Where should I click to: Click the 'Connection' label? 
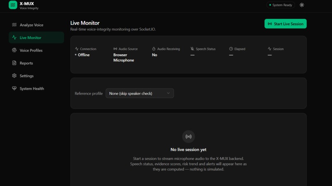(88, 49)
